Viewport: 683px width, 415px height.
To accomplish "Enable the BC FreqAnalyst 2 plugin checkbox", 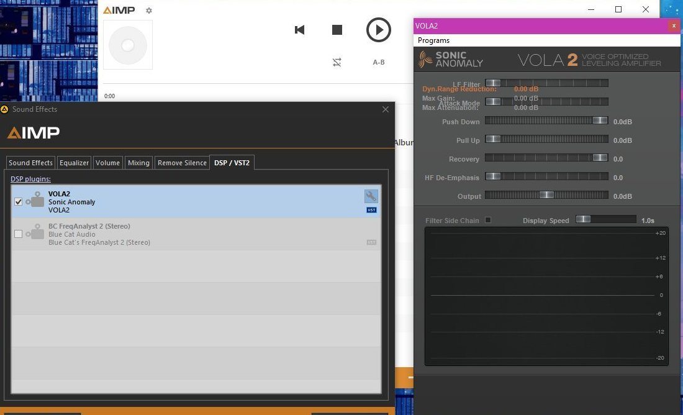I will point(18,234).
